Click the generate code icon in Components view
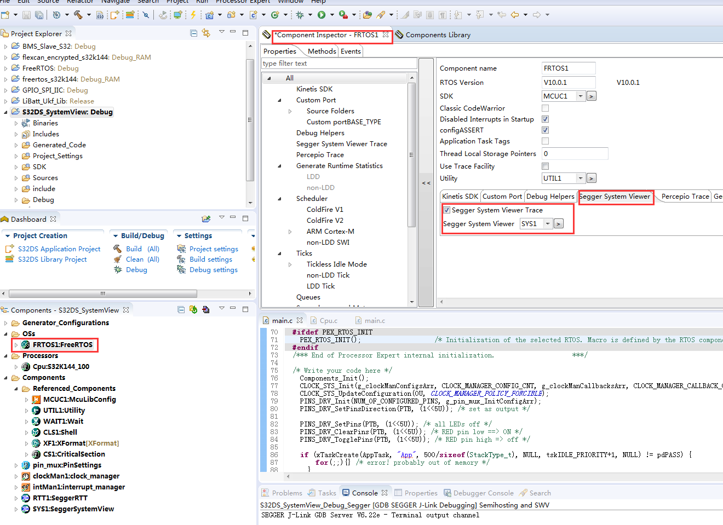Image resolution: width=723 pixels, height=525 pixels. coord(193,310)
